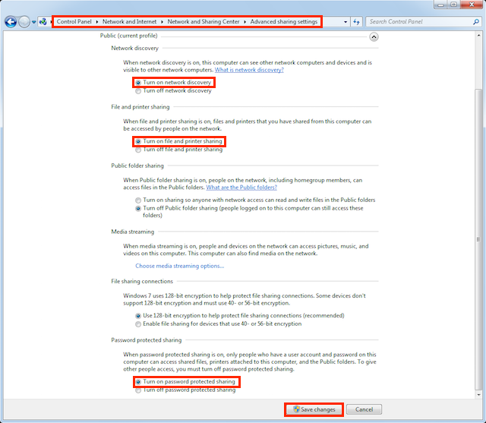Click the network icon in address bar
The height and width of the screenshot is (423, 486).
point(43,22)
